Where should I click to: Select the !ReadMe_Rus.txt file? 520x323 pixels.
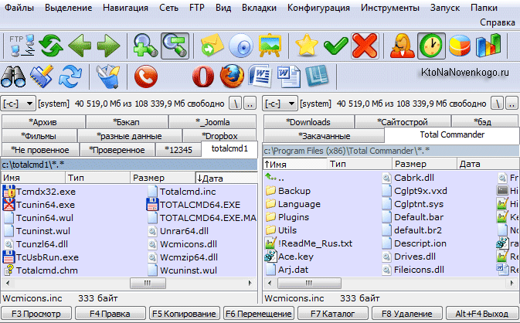pos(308,243)
